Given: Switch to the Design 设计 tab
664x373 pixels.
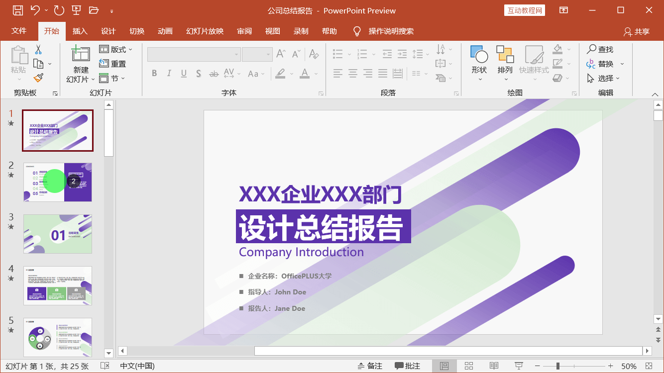Looking at the screenshot, I should tap(109, 31).
